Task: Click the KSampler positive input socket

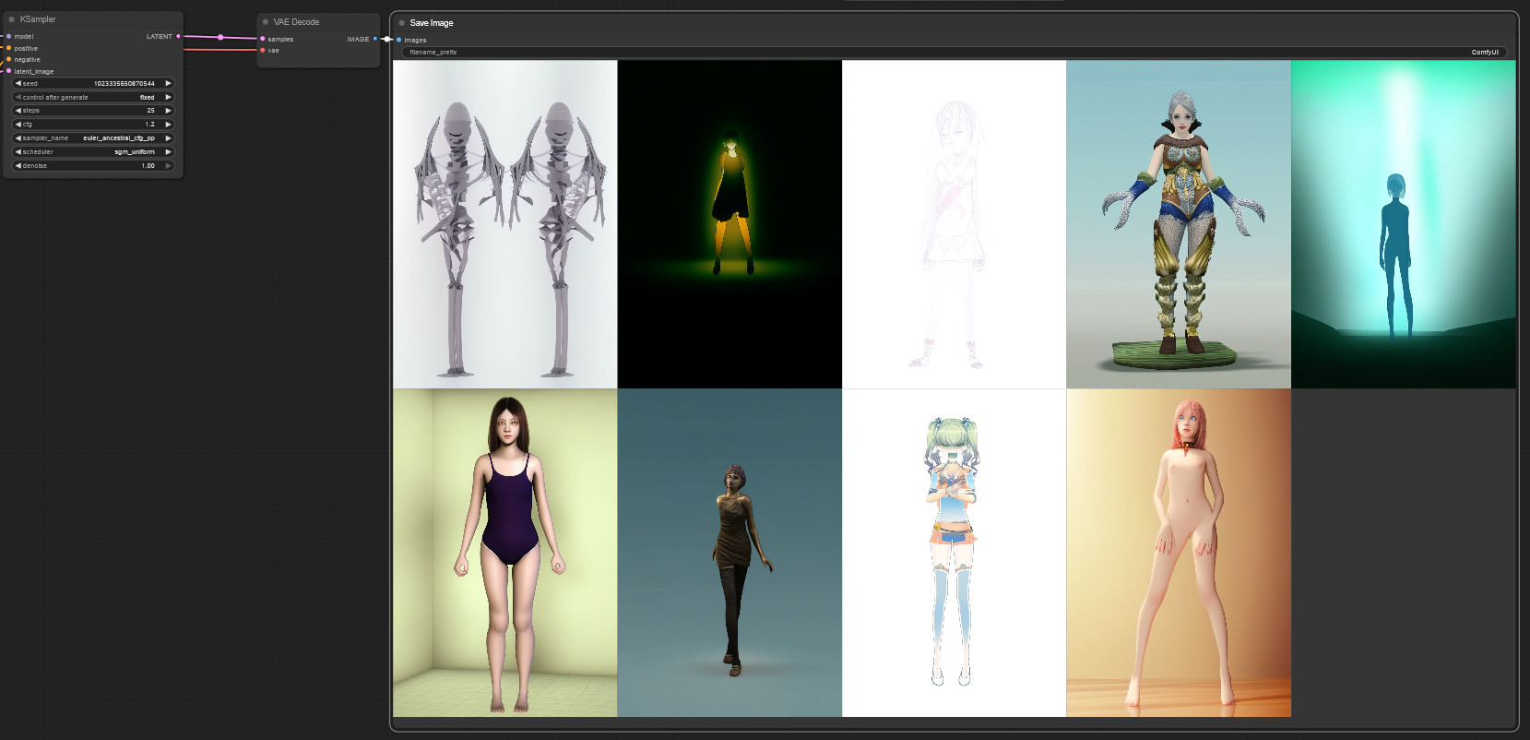Action: point(8,48)
